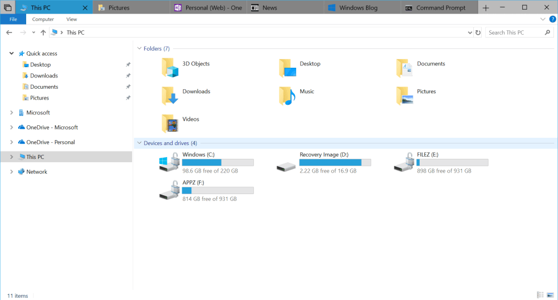The width and height of the screenshot is (558, 300).
Task: Select the Recovery Image (D:) drive icon
Action: [x=286, y=166]
